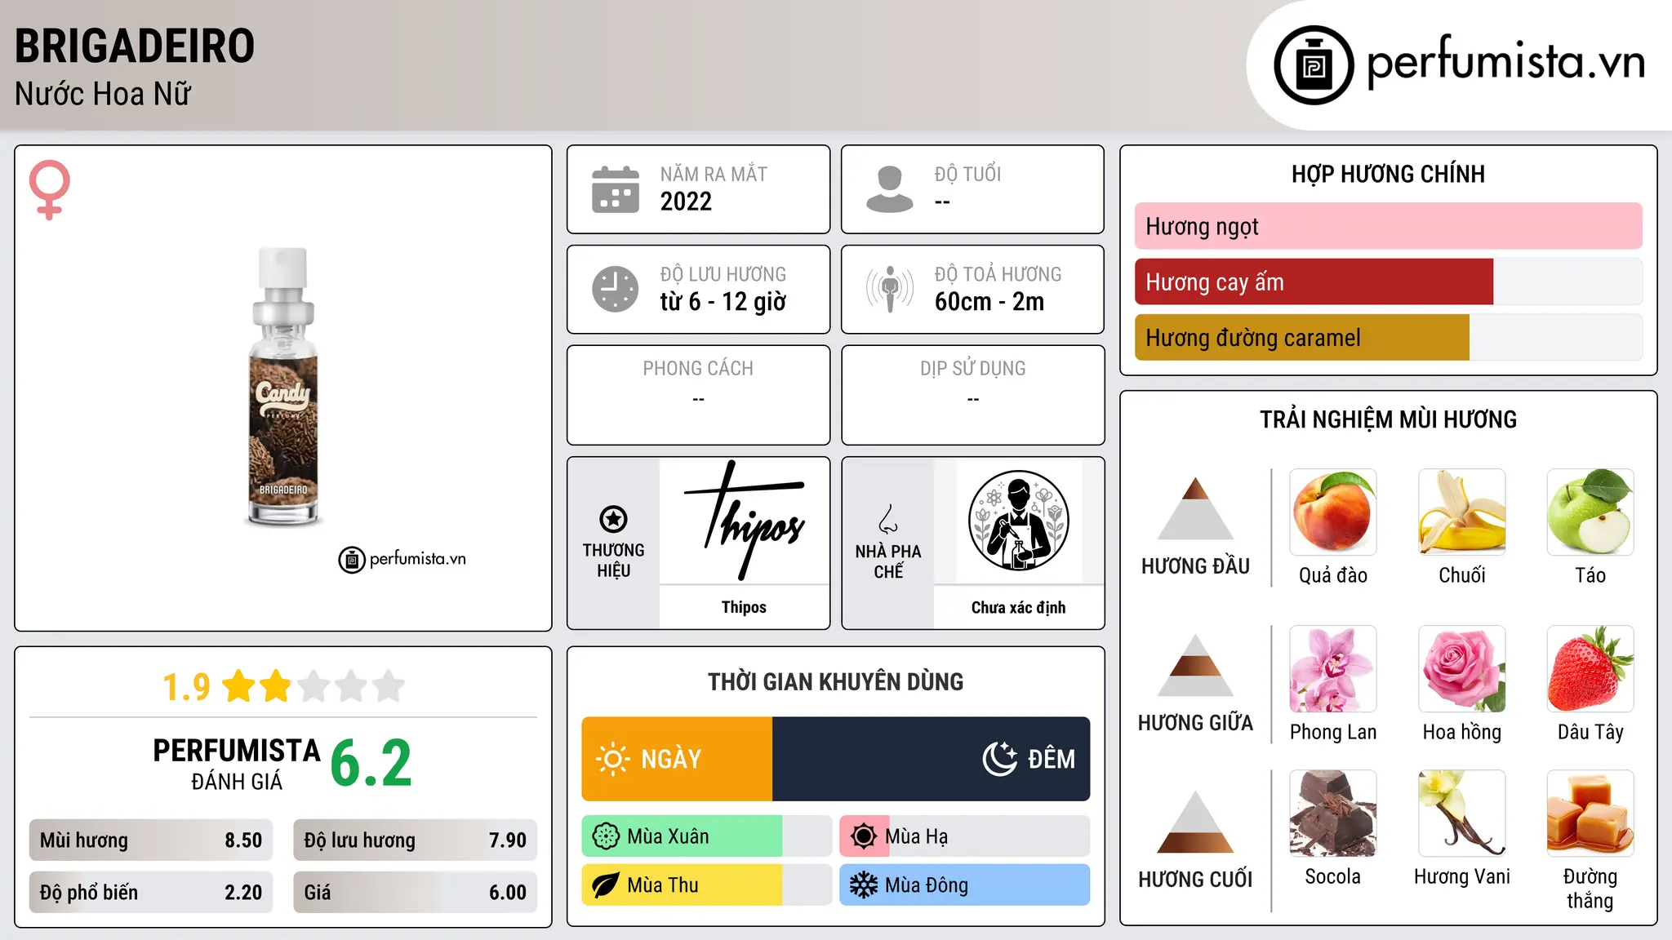Click the Nước Hoa Nữ subtitle
The image size is (1672, 940).
pos(103,94)
